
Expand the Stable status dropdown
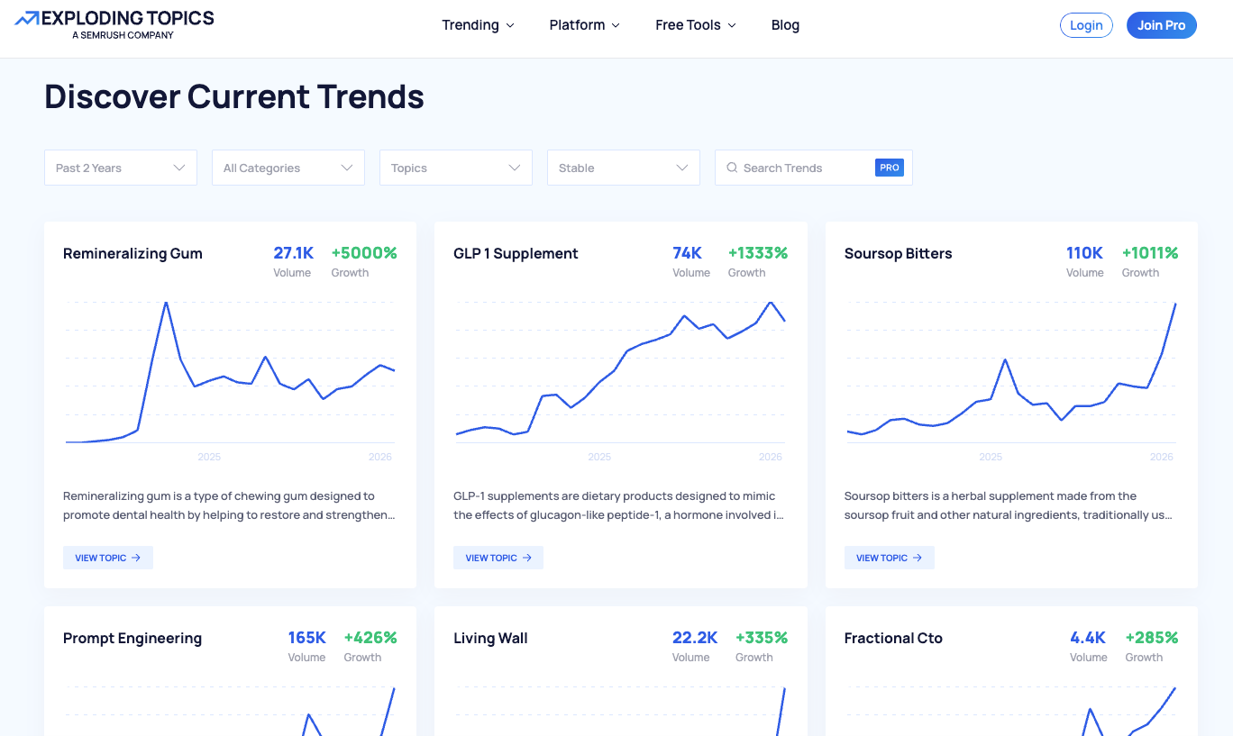click(624, 168)
